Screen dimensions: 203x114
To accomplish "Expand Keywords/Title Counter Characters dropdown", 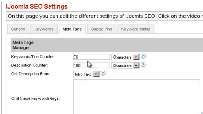I will [x=125, y=57].
